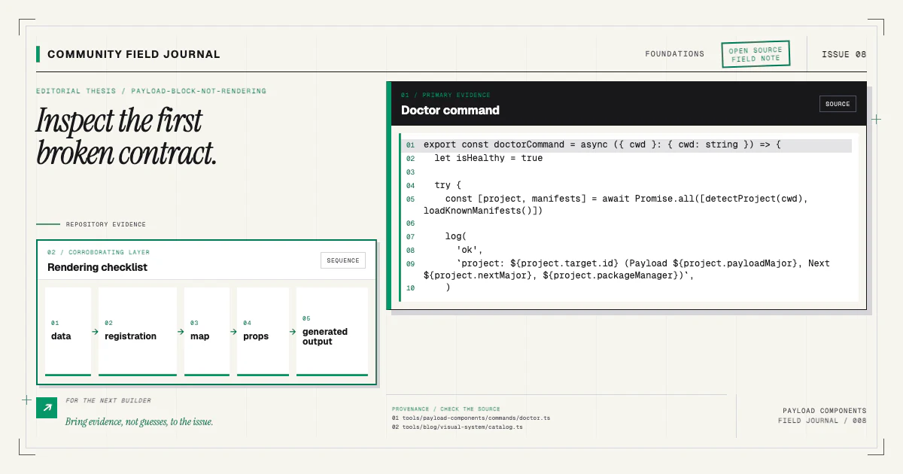The width and height of the screenshot is (903, 474).
Task: Select step 01 data card
Action: [x=68, y=331]
